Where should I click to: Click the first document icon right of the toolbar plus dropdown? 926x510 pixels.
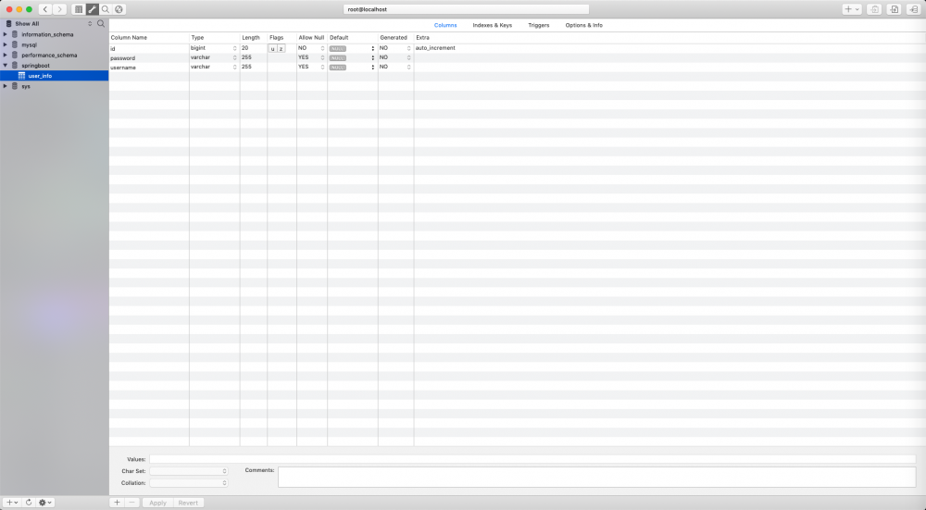coord(874,9)
